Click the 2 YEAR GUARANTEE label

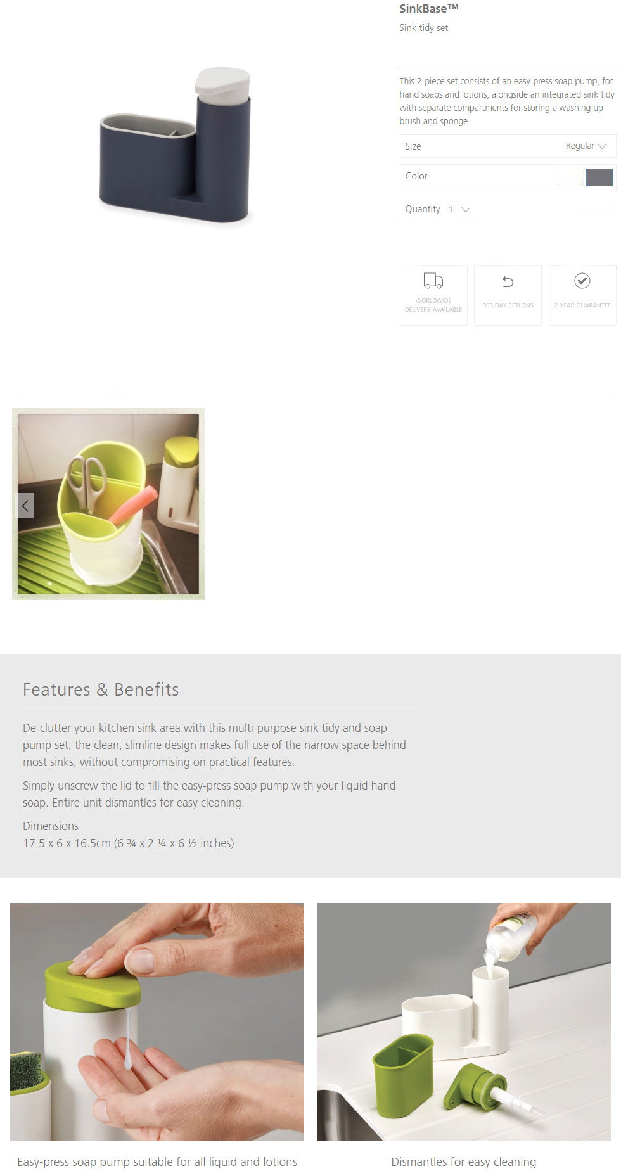(x=582, y=305)
